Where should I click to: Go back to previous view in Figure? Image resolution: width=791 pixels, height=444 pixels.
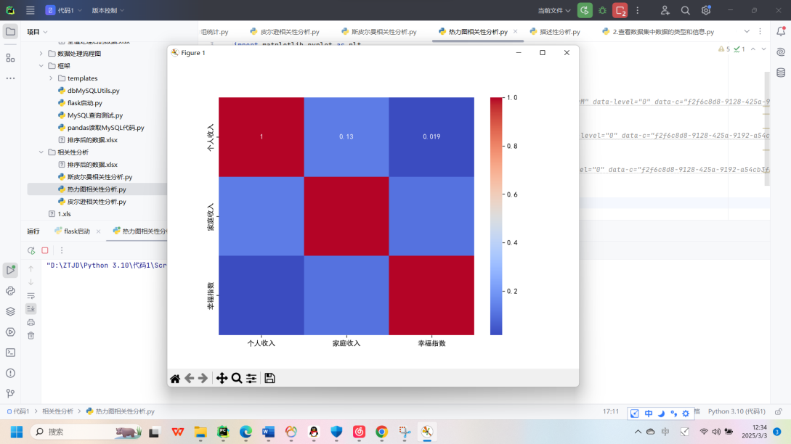(189, 379)
